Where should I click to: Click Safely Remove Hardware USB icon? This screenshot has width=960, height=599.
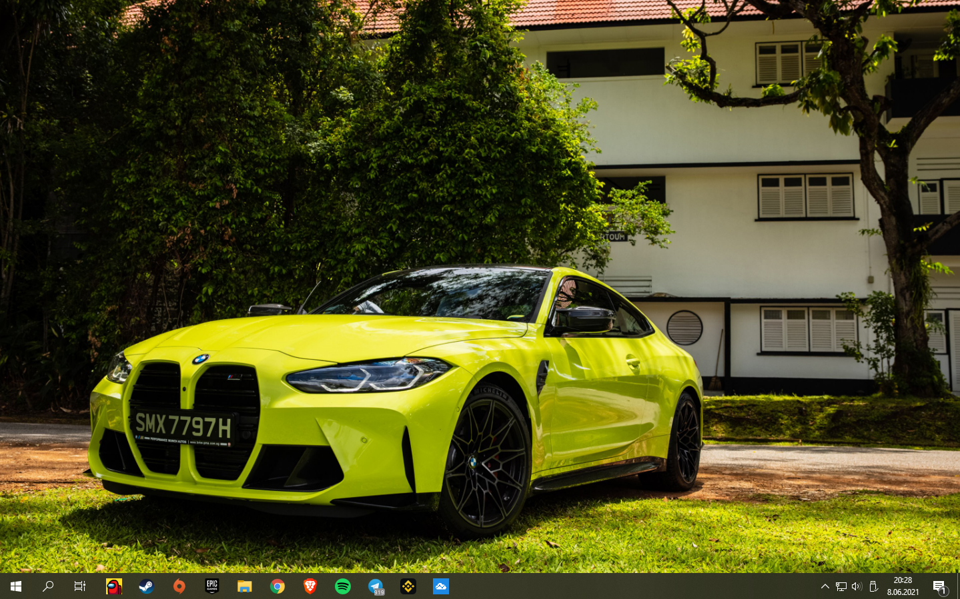point(873,586)
